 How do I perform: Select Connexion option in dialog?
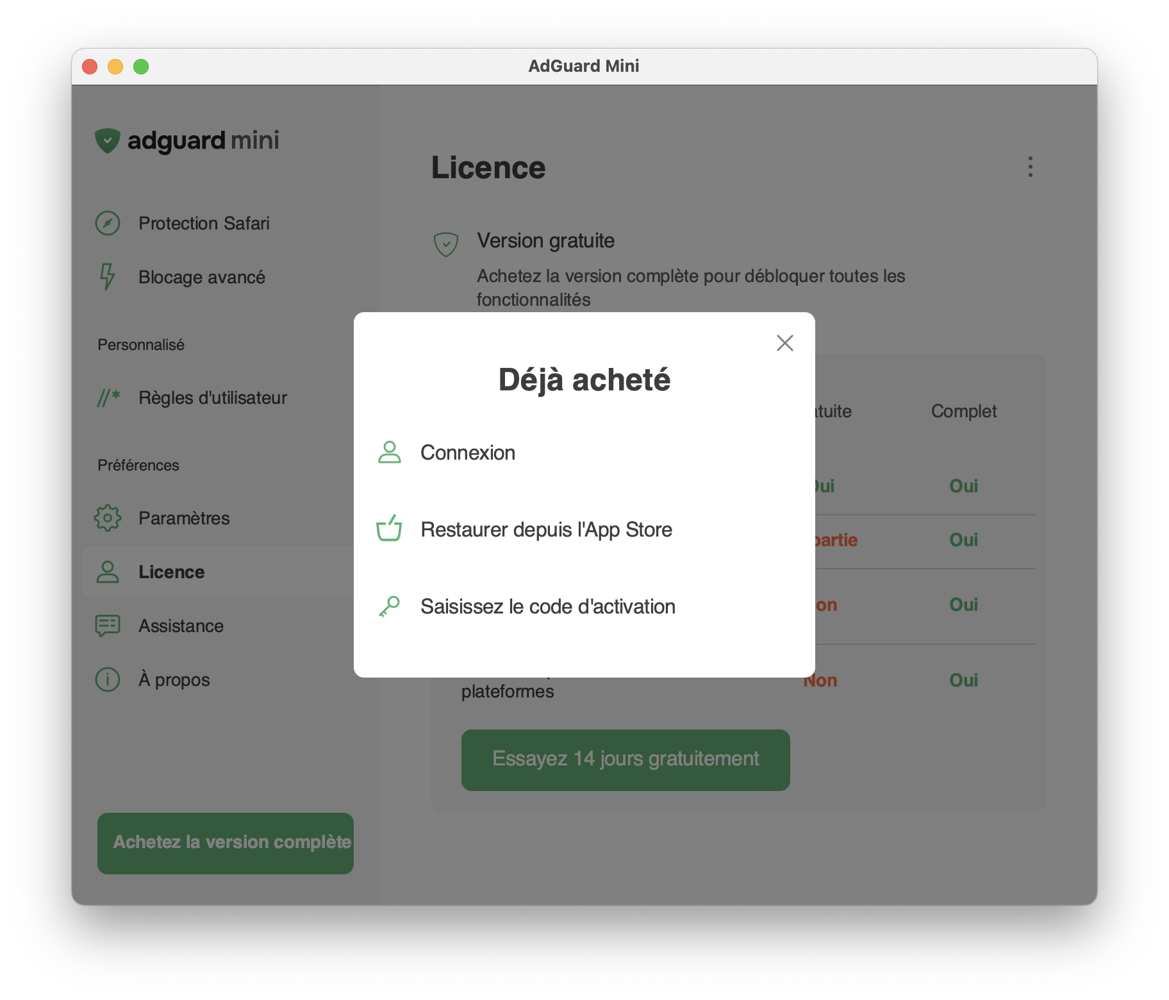pyautogui.click(x=467, y=453)
